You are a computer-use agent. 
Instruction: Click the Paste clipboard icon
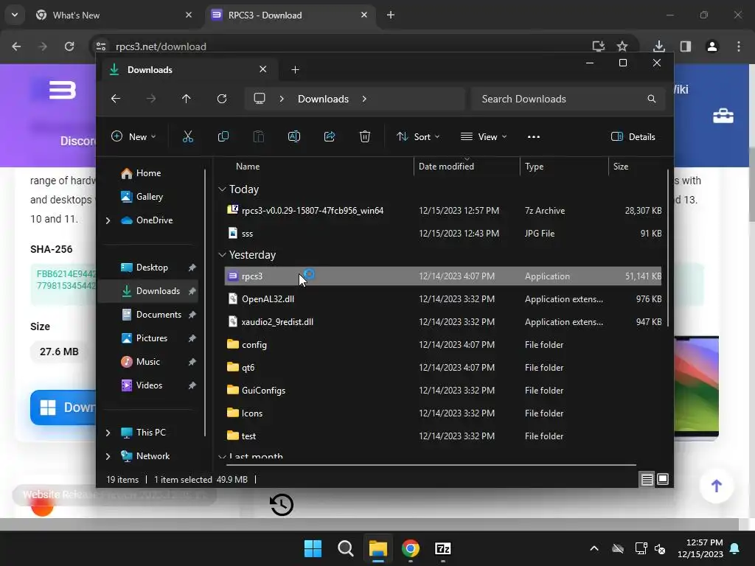point(259,136)
